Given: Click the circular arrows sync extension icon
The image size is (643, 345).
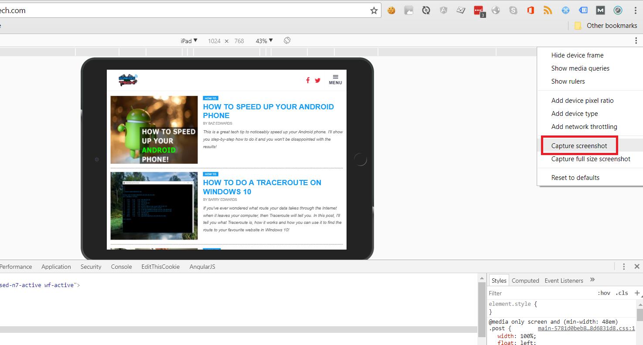Looking at the screenshot, I should (426, 10).
